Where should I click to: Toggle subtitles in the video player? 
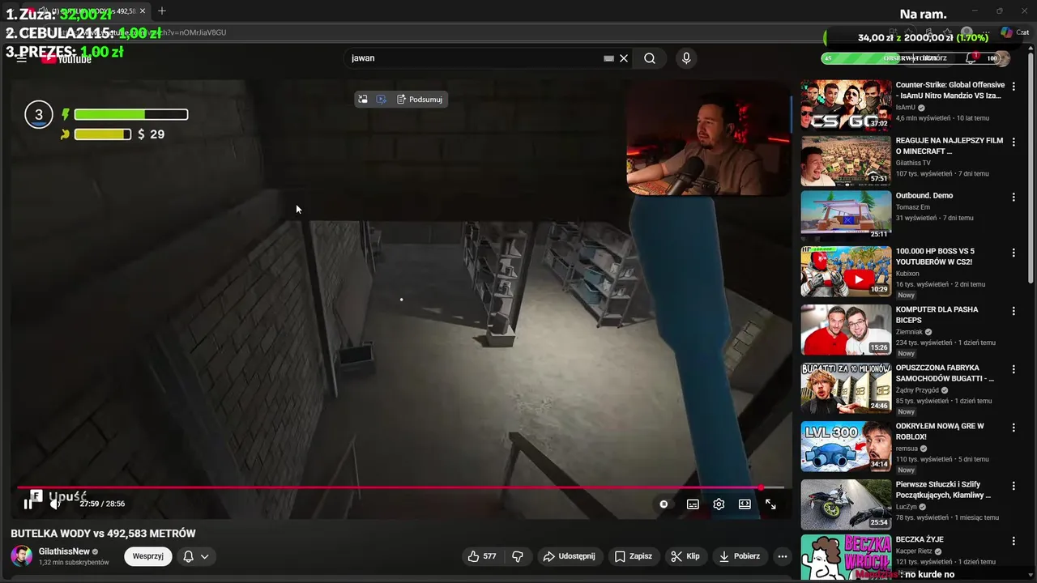[x=693, y=504]
